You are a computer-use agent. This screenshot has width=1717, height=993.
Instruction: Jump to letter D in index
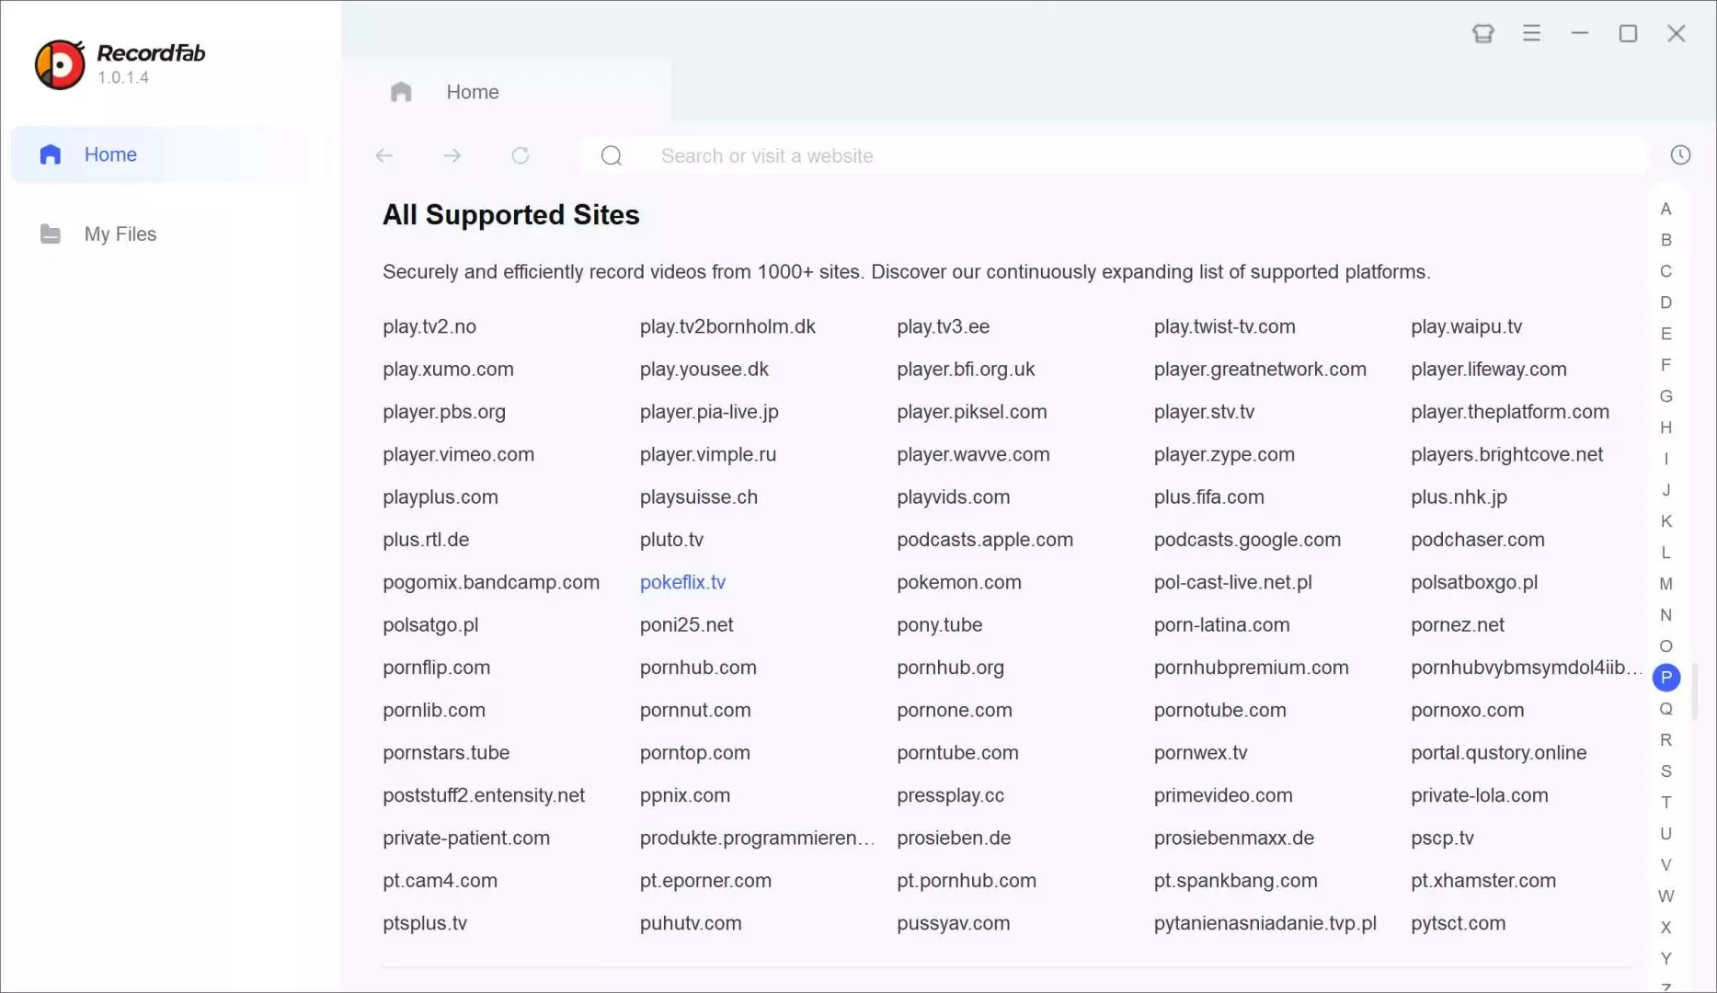(1665, 302)
